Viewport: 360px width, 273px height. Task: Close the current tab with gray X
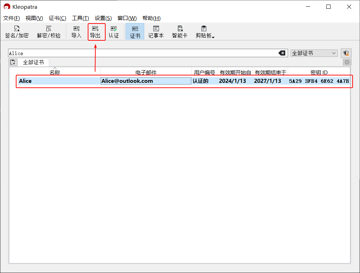(x=347, y=62)
